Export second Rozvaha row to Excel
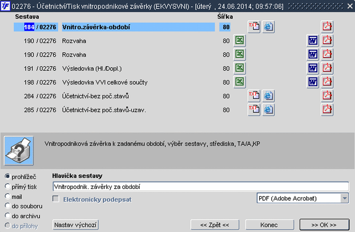The width and height of the screenshot is (355, 232). (240, 54)
